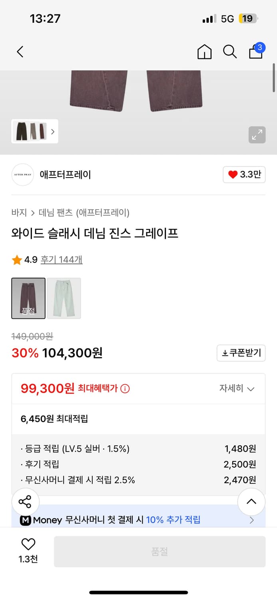Open 무신사머니 10% 추가 적립 banner
The height and width of the screenshot is (600, 277).
138,520
